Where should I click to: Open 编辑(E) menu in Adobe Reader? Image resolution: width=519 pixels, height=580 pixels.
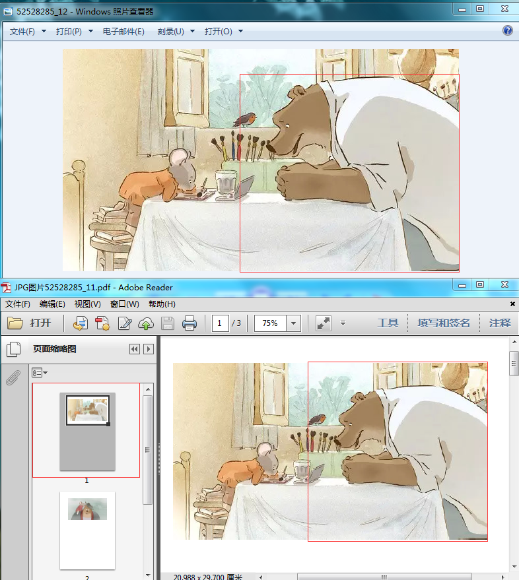[x=52, y=304]
